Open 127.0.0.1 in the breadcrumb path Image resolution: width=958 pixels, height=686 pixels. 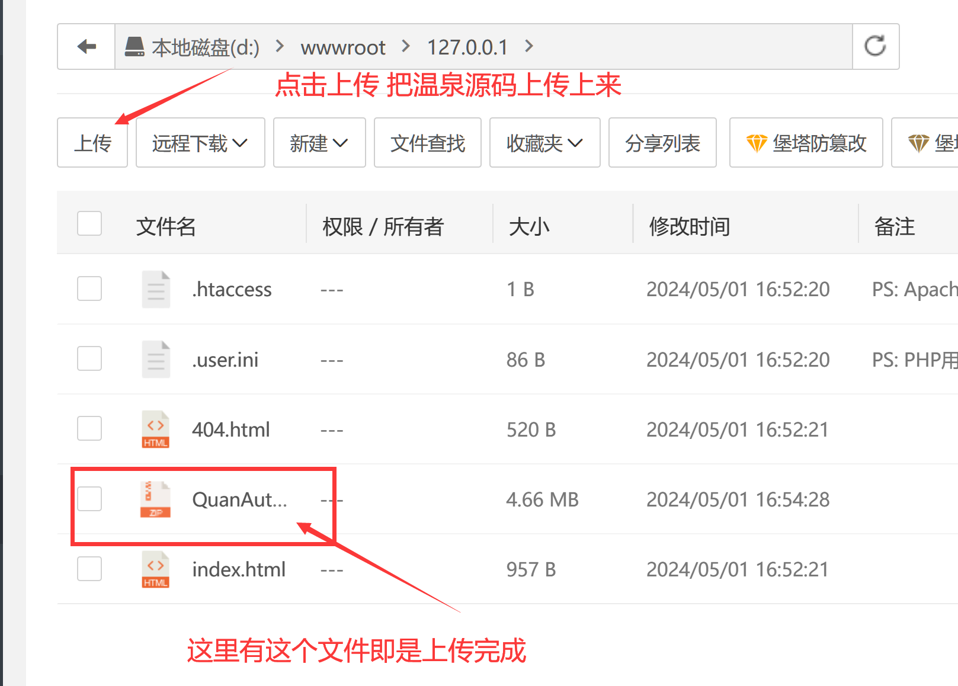[467, 46]
